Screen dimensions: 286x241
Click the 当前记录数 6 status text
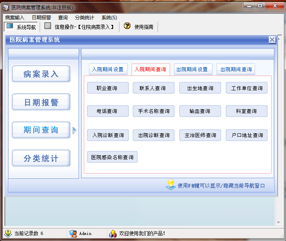click(x=28, y=233)
